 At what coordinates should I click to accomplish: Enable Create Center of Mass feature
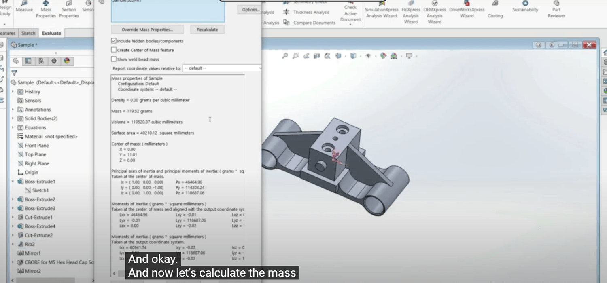point(114,50)
